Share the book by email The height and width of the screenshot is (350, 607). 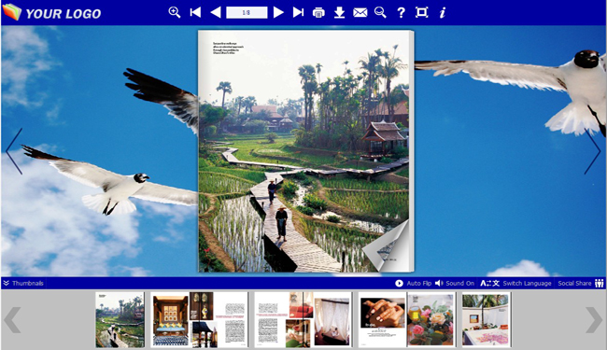coord(360,13)
